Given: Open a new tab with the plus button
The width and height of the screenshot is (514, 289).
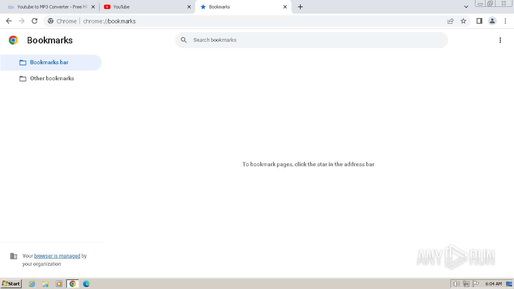Looking at the screenshot, I should [300, 7].
